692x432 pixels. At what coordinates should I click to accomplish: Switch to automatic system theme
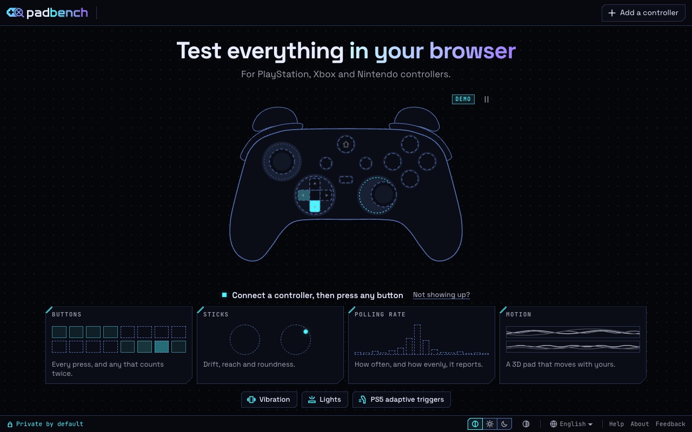[x=475, y=424]
